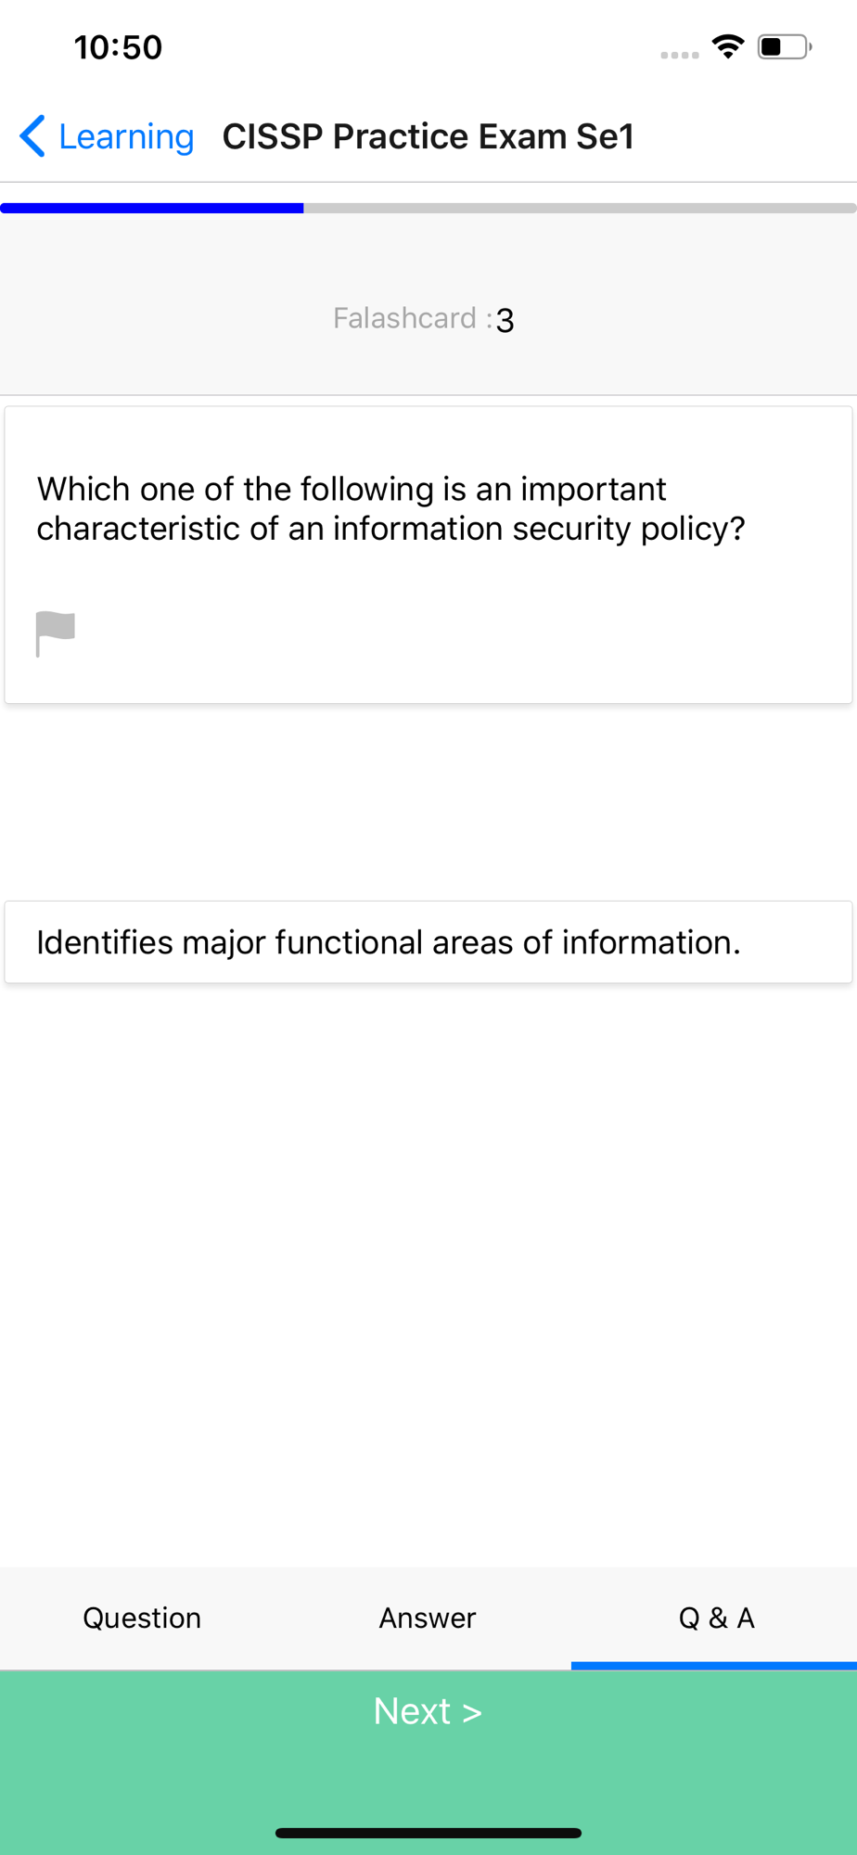This screenshot has height=1855, width=857.
Task: Tap the battery indicator icon
Action: 785,46
